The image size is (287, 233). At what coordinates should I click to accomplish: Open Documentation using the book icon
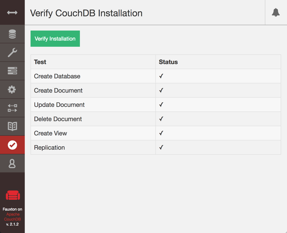12,127
